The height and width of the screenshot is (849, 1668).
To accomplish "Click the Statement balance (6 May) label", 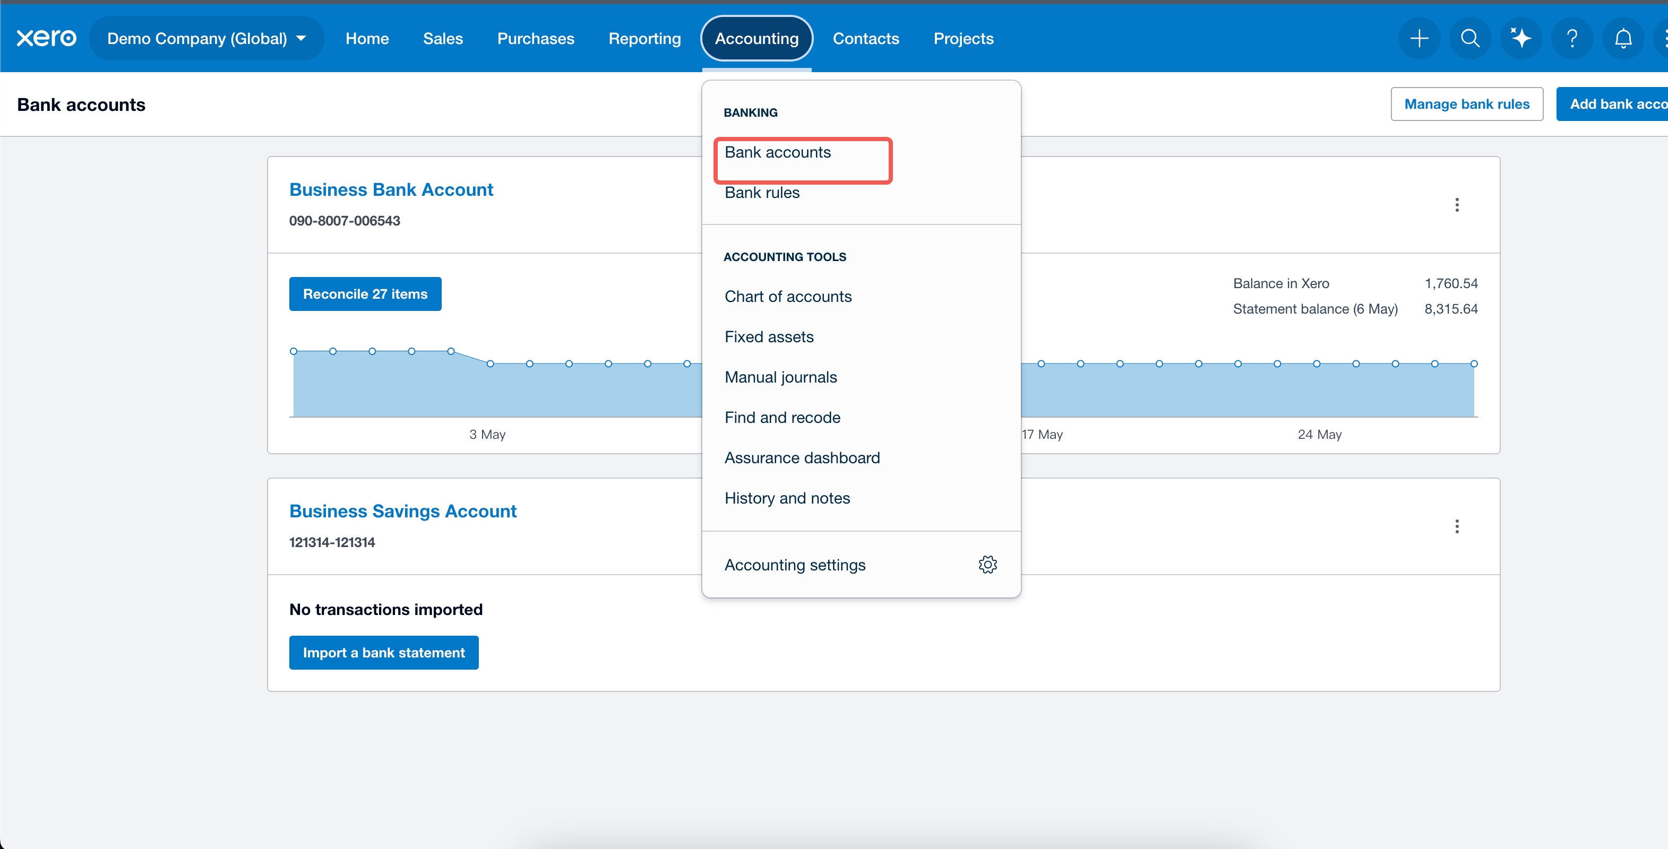I will tap(1315, 309).
